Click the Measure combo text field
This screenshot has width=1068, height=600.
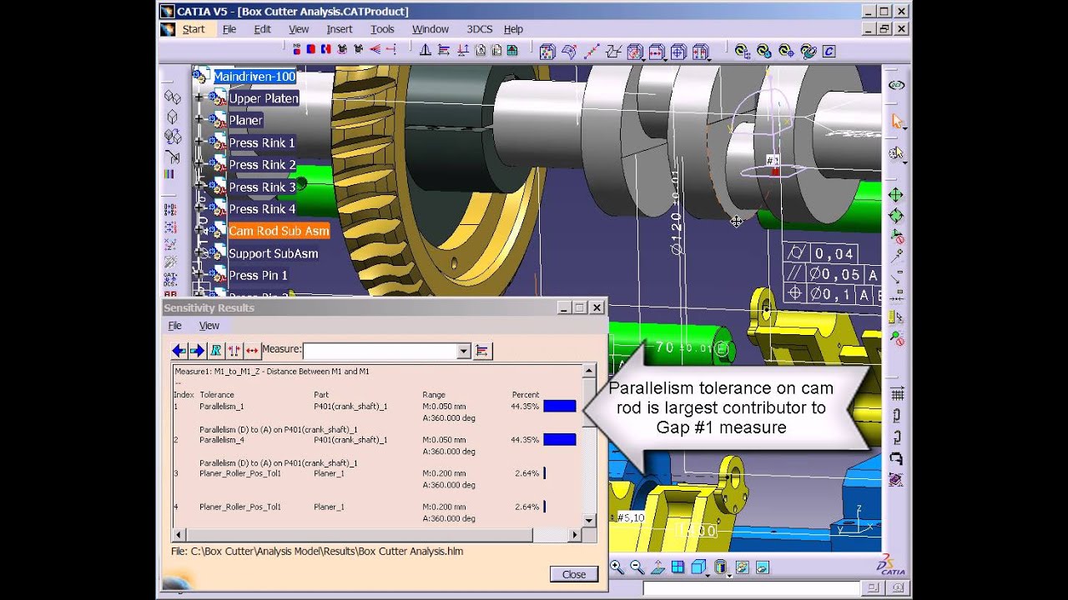tap(380, 352)
